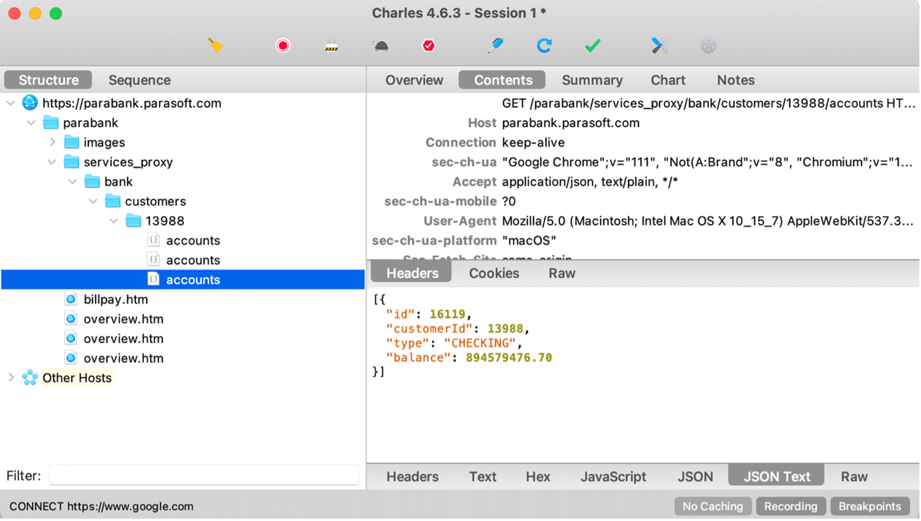Viewport: 921px width, 521px height.
Task: Click the blue Repeat request arrow
Action: [x=544, y=46]
